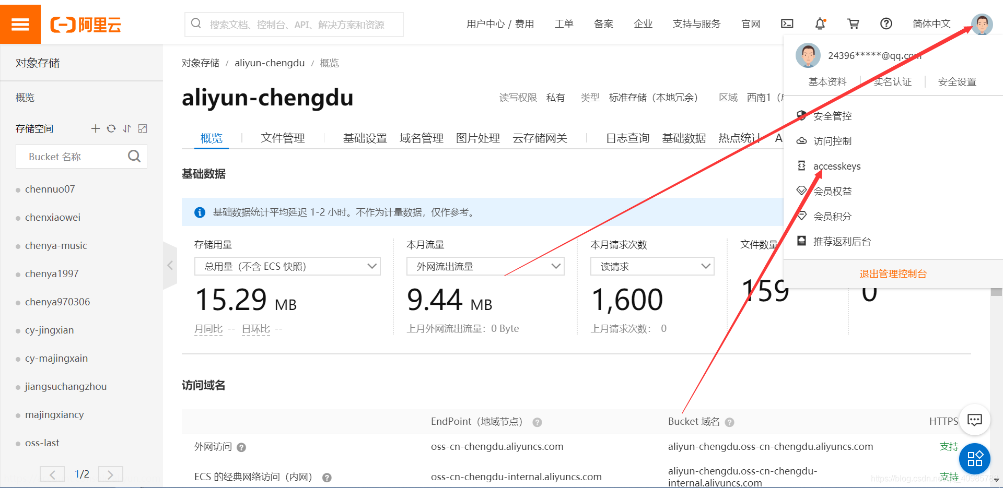
Task: Open 安全设置 link
Action: point(957,82)
